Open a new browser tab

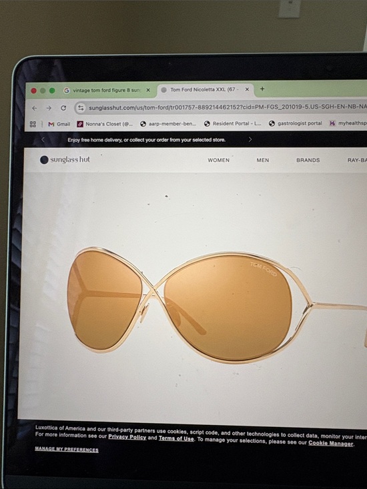tap(262, 89)
